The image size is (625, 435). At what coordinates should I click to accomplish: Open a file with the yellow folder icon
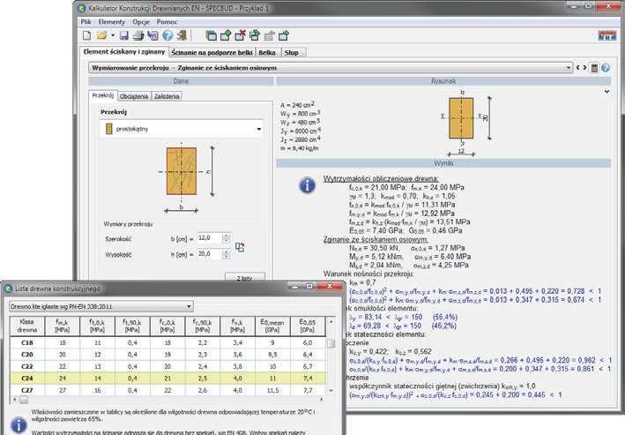101,35
